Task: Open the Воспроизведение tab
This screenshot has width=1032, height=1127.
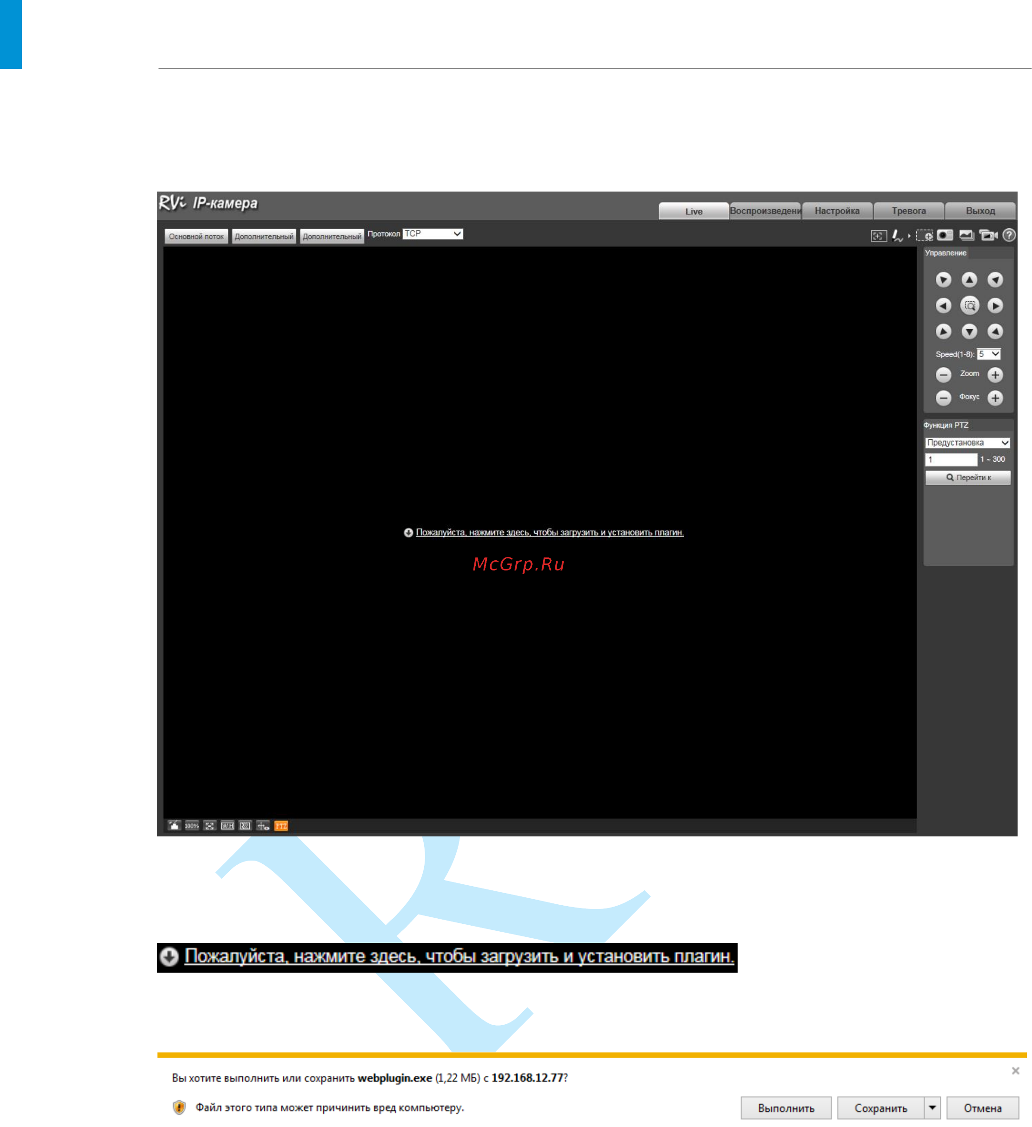Action: pos(765,211)
